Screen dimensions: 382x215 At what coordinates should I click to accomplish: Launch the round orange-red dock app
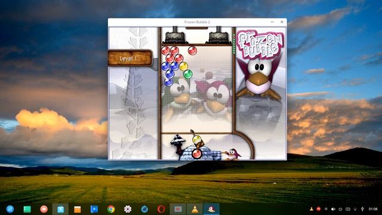click(44, 209)
